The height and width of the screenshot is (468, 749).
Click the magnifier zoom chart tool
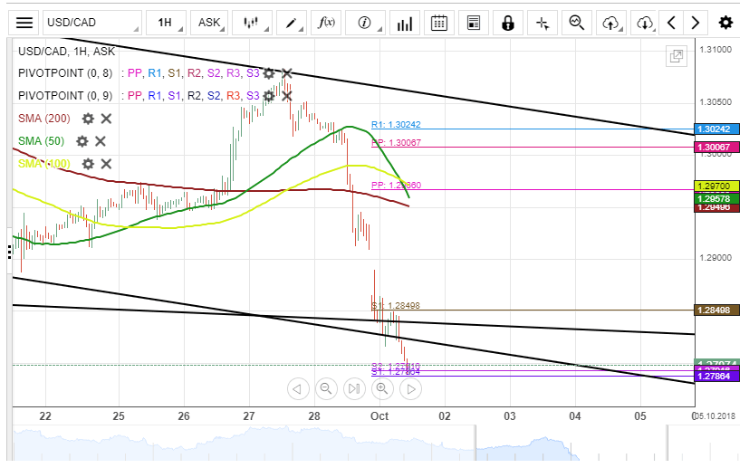point(577,23)
